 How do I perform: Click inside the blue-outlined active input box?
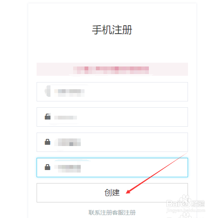coord(112,167)
